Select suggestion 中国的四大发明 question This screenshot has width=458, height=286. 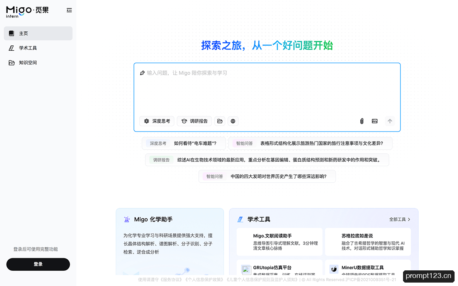coord(267,177)
